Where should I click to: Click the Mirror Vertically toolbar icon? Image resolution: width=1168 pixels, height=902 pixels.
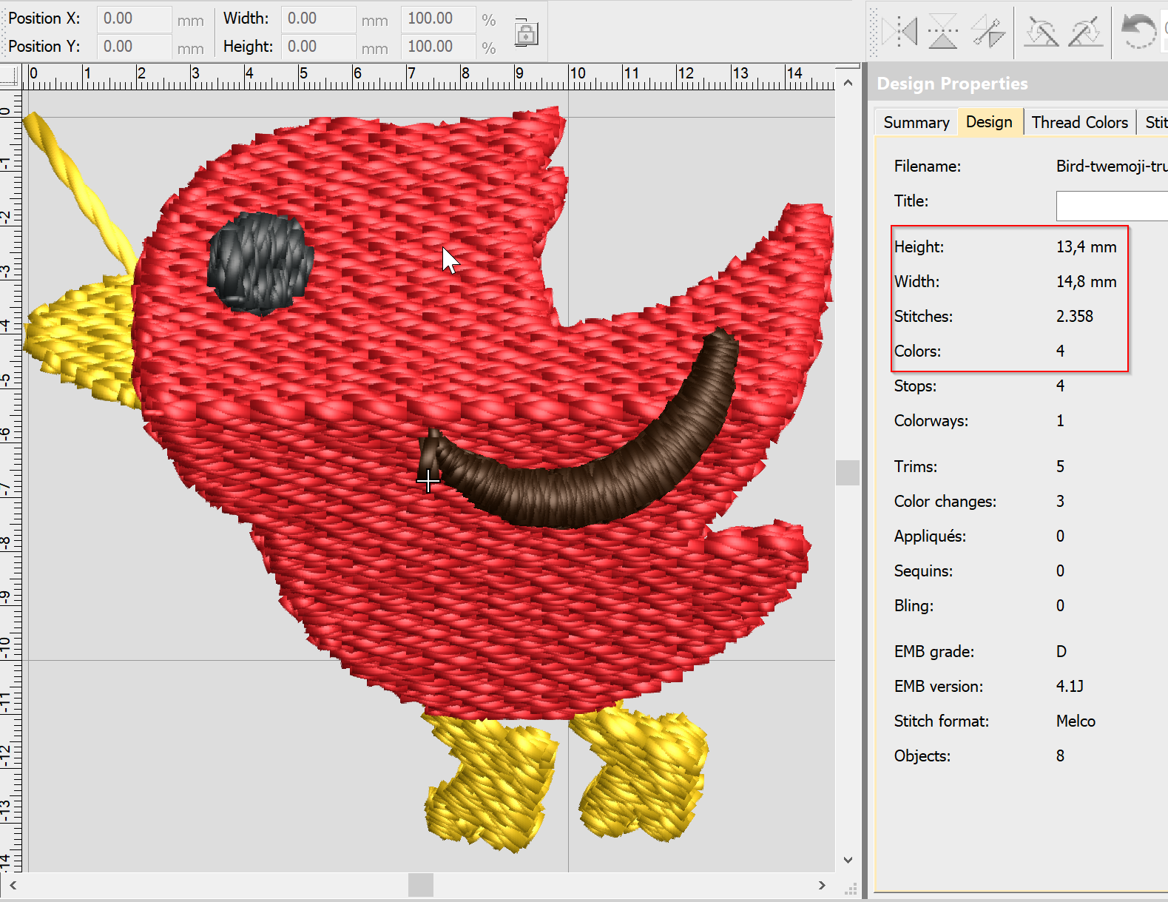tap(943, 32)
